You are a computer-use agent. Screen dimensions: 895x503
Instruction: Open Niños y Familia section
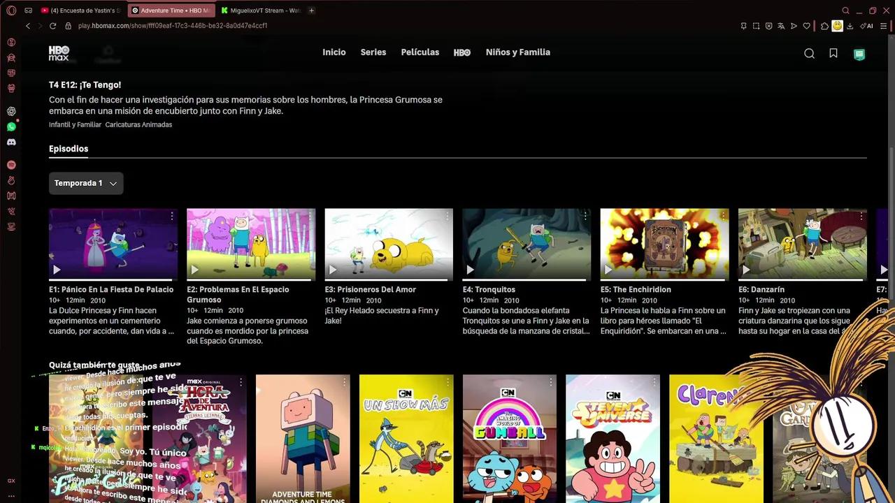point(518,52)
